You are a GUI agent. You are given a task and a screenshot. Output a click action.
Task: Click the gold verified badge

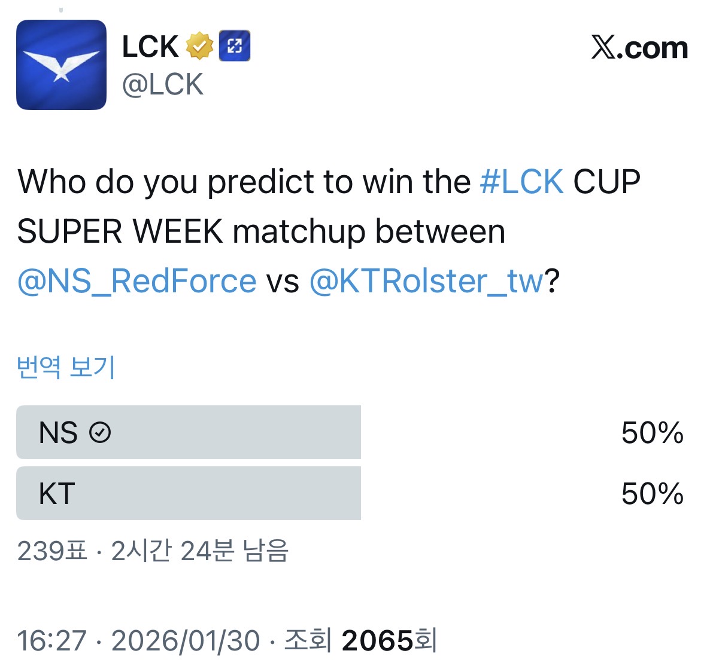[x=199, y=46]
